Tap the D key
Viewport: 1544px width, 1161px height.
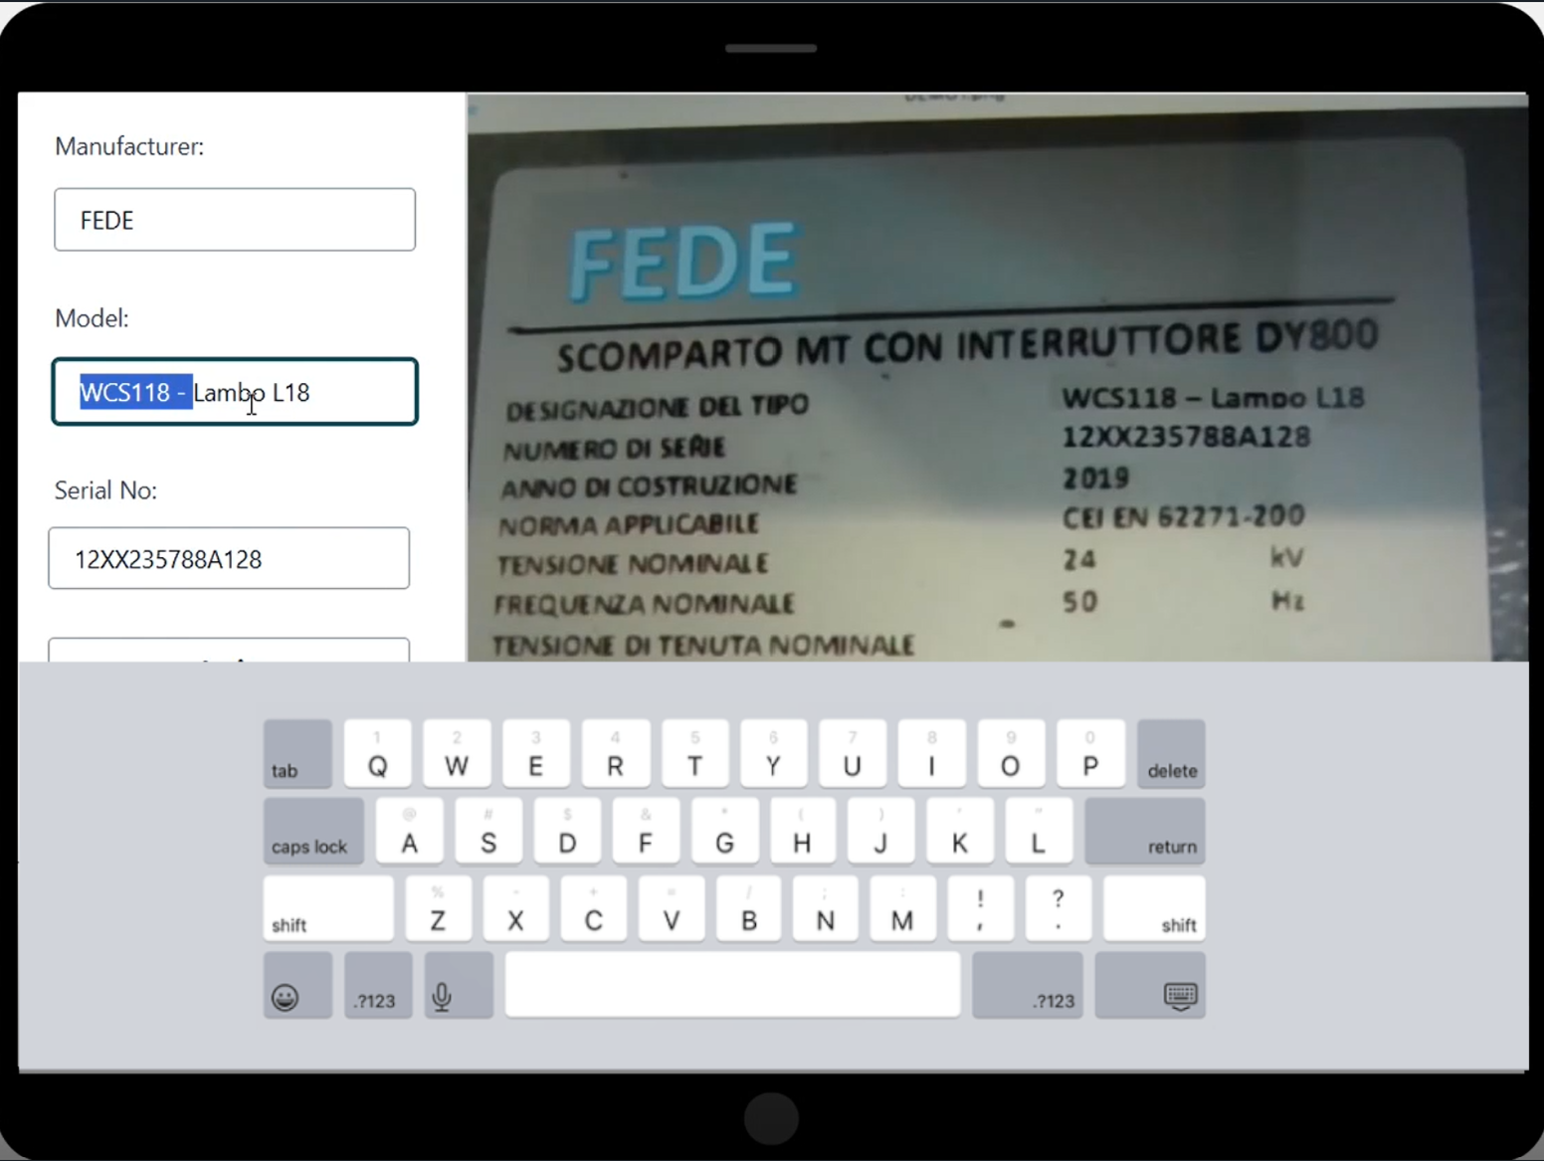[567, 831]
